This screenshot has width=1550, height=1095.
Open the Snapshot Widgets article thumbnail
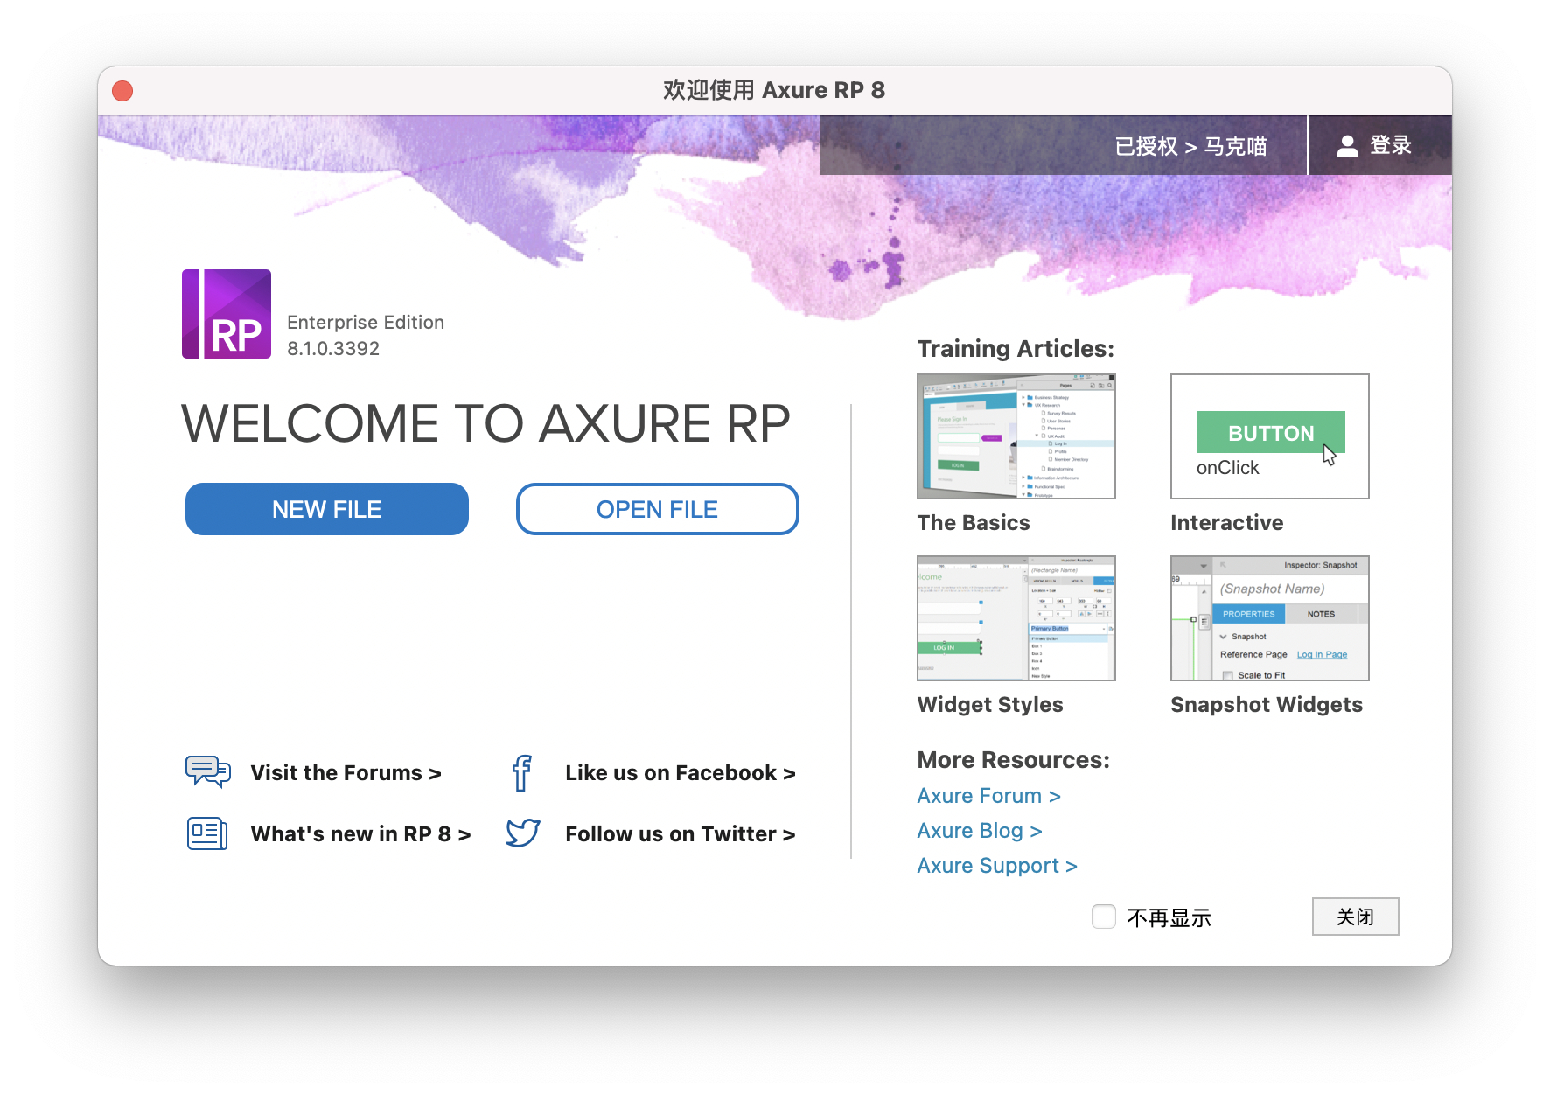1269,618
